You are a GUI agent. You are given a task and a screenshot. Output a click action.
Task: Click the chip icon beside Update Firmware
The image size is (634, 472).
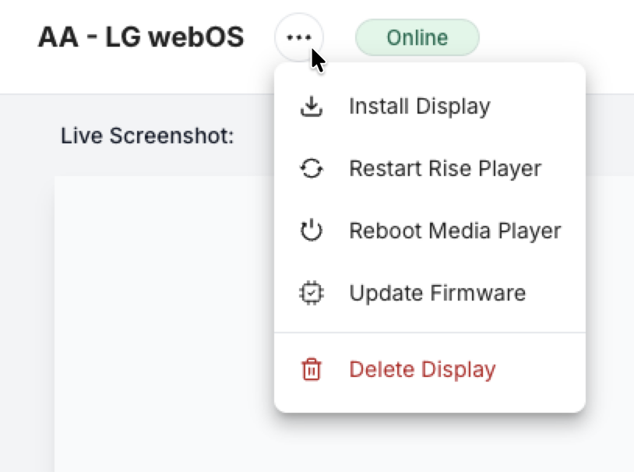[x=311, y=294]
